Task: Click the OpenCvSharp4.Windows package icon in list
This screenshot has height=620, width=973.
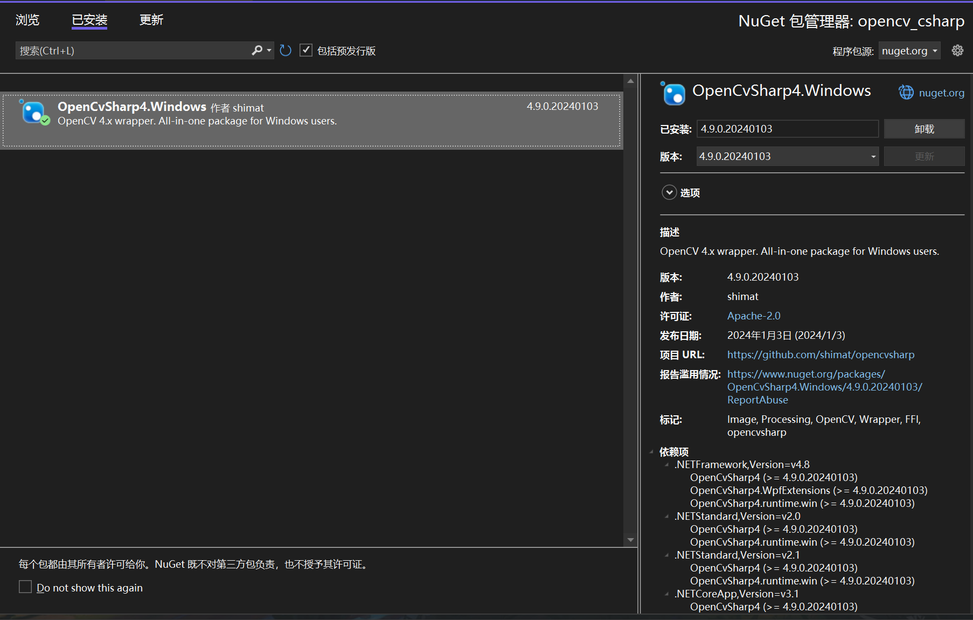Action: click(x=33, y=113)
